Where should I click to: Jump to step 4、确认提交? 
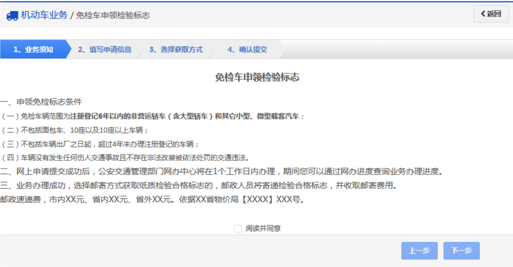(247, 50)
